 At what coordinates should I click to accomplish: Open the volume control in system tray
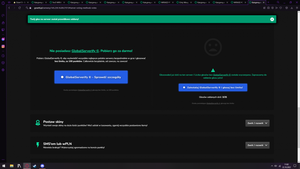point(275,166)
